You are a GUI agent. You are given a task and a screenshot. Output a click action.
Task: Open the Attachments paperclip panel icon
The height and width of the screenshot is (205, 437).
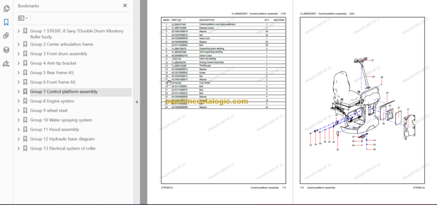point(6,36)
